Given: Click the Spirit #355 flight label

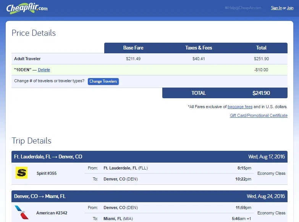Looking at the screenshot, I should click(47, 173).
